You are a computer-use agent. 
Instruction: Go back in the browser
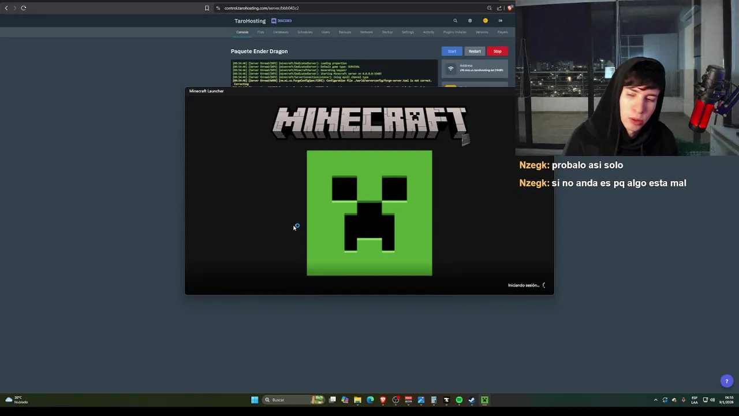[x=6, y=8]
